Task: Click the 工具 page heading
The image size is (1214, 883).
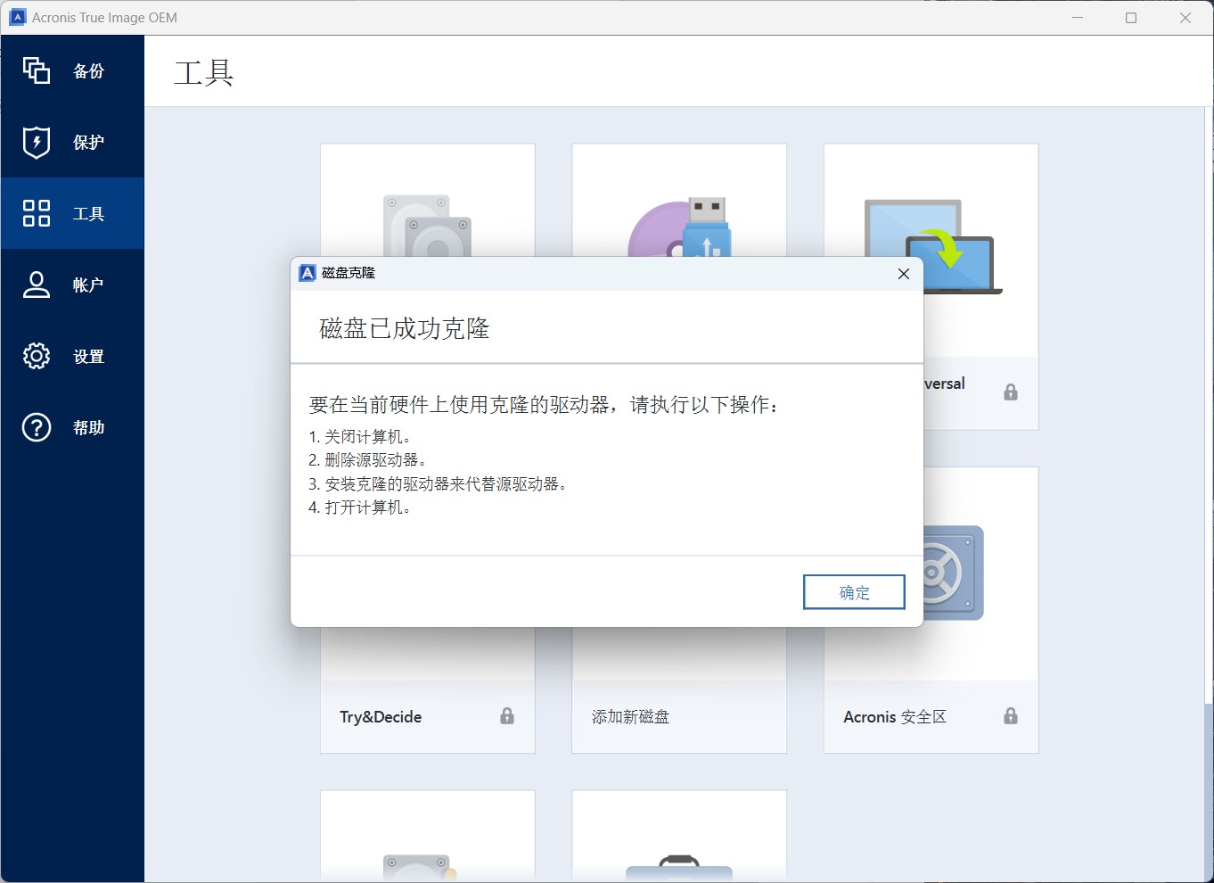Action: pos(204,73)
